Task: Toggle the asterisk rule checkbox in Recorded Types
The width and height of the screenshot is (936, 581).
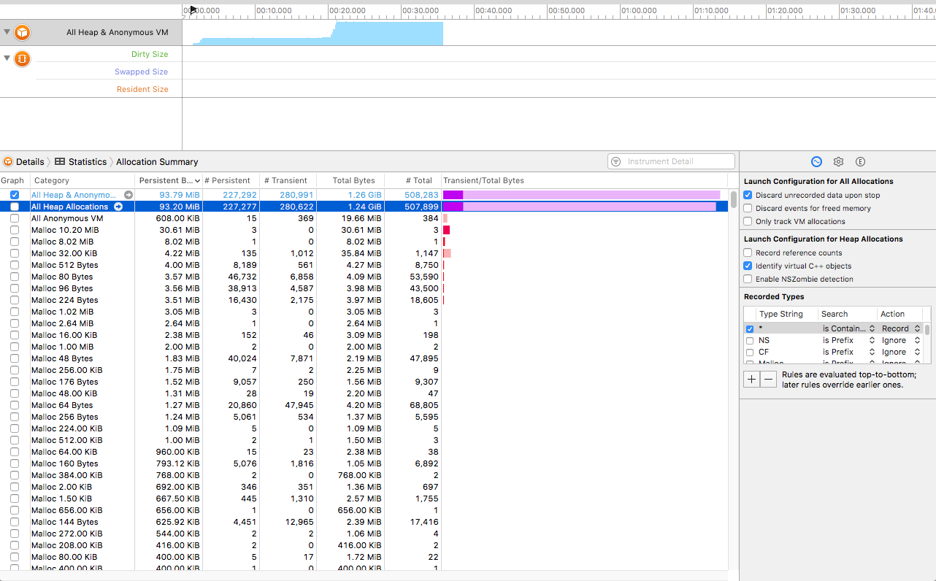Action: (750, 329)
